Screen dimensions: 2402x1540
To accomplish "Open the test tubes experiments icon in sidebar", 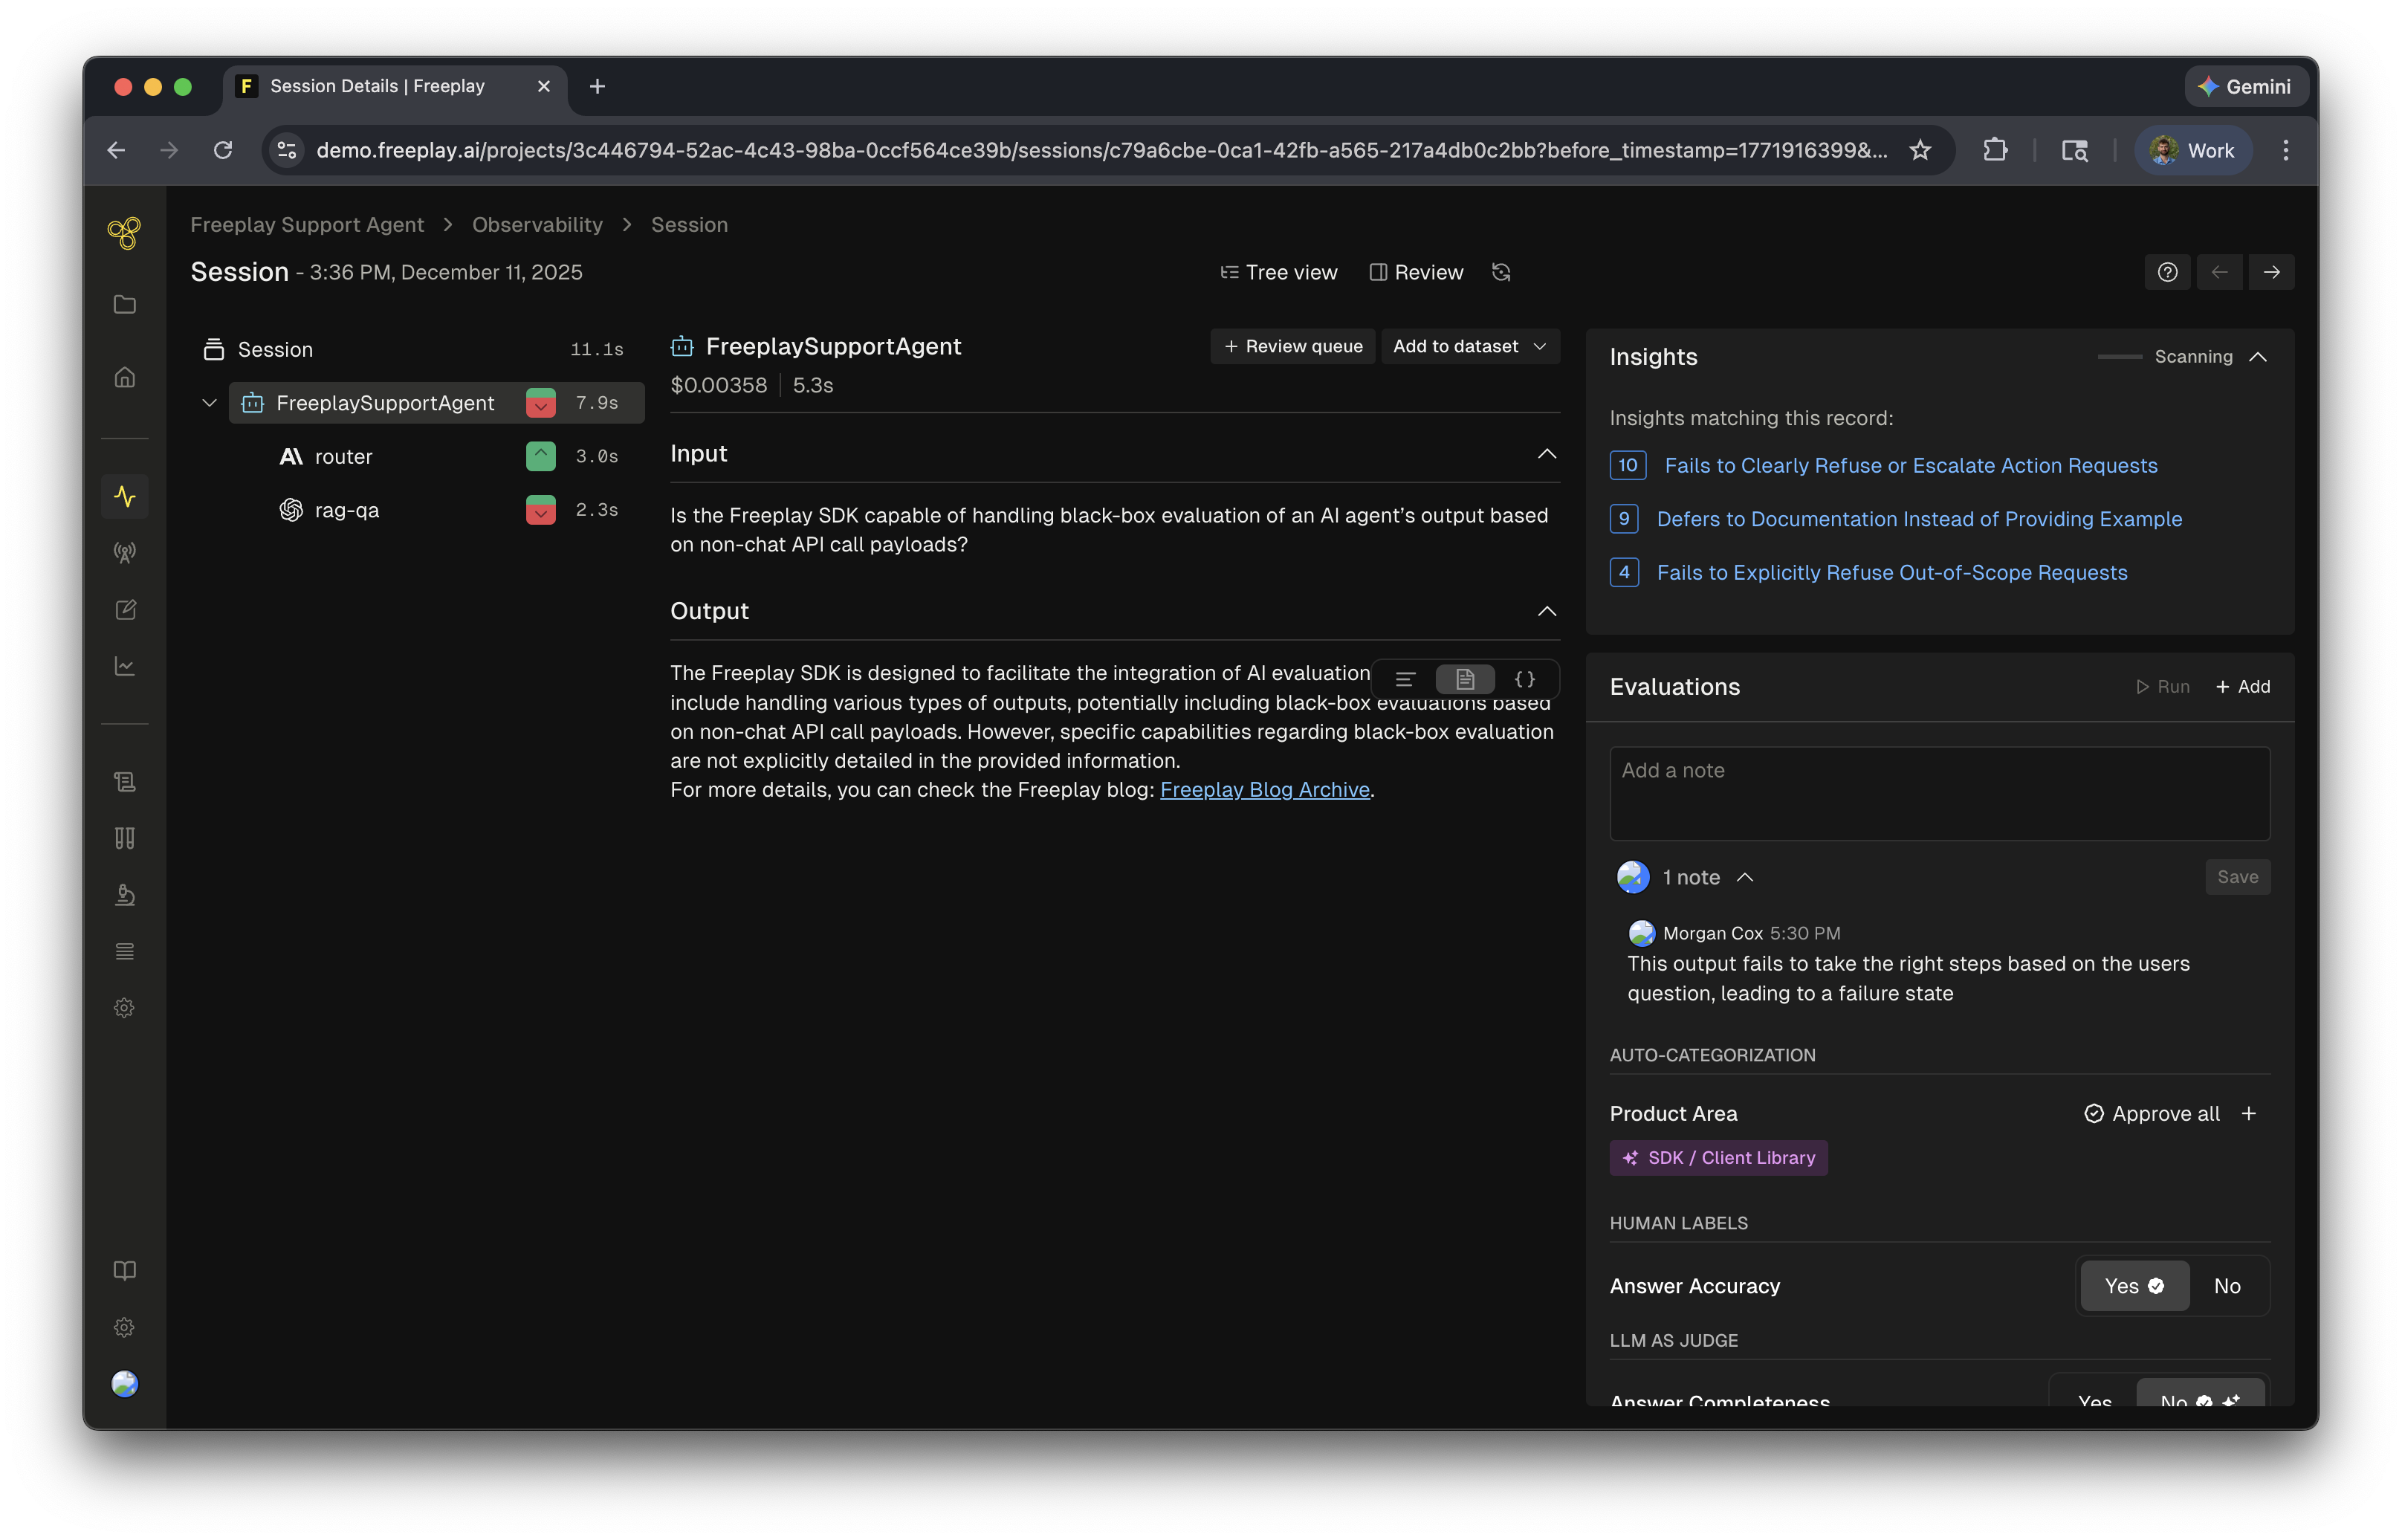I will coord(125,838).
